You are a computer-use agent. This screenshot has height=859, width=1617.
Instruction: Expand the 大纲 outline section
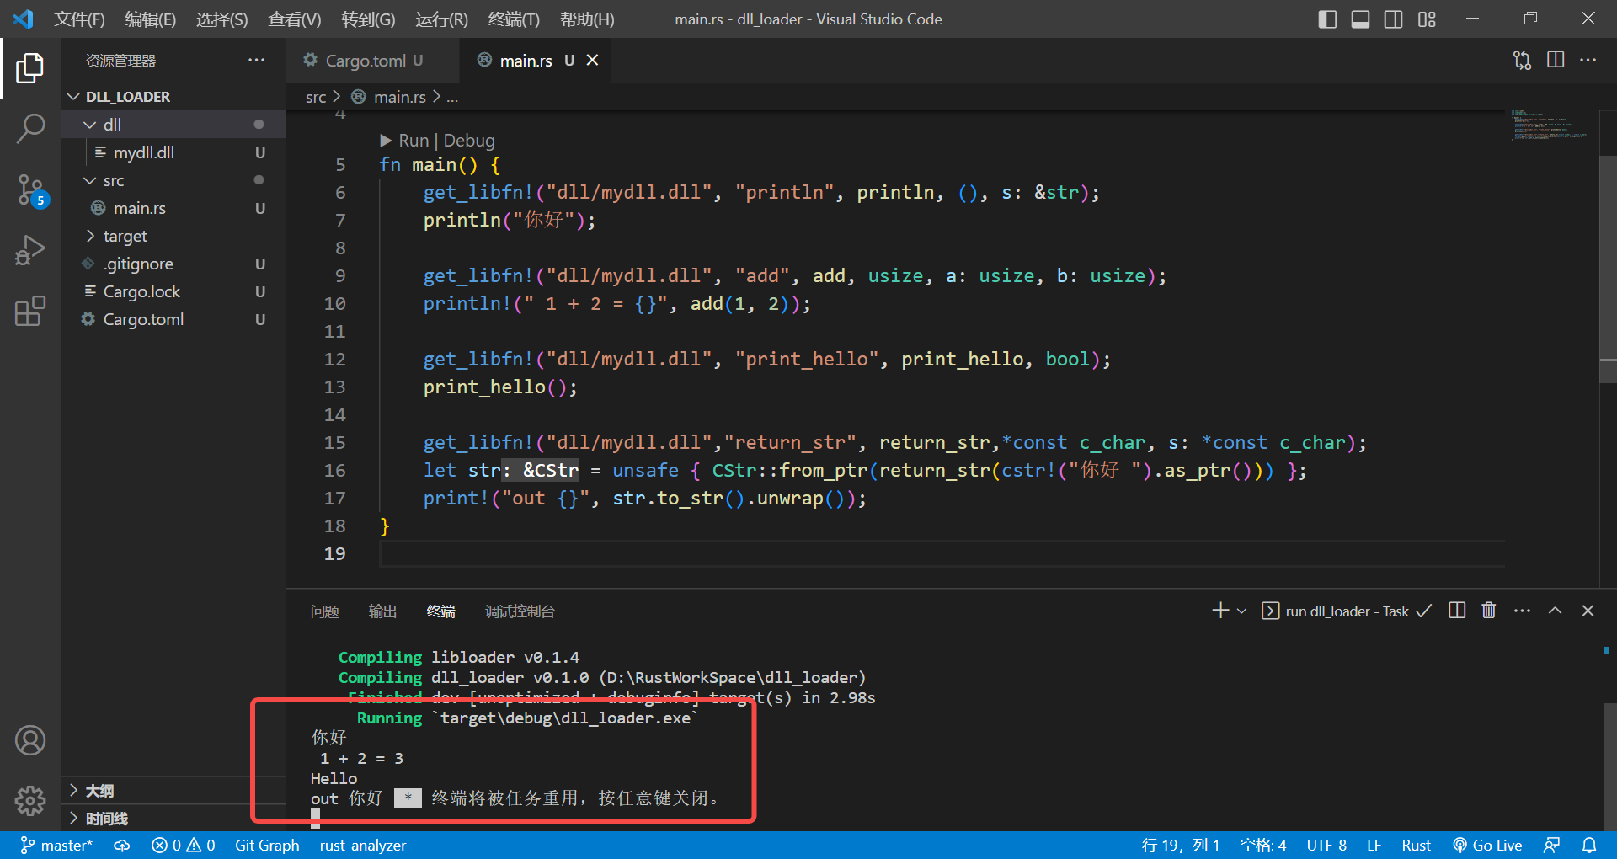coord(173,790)
